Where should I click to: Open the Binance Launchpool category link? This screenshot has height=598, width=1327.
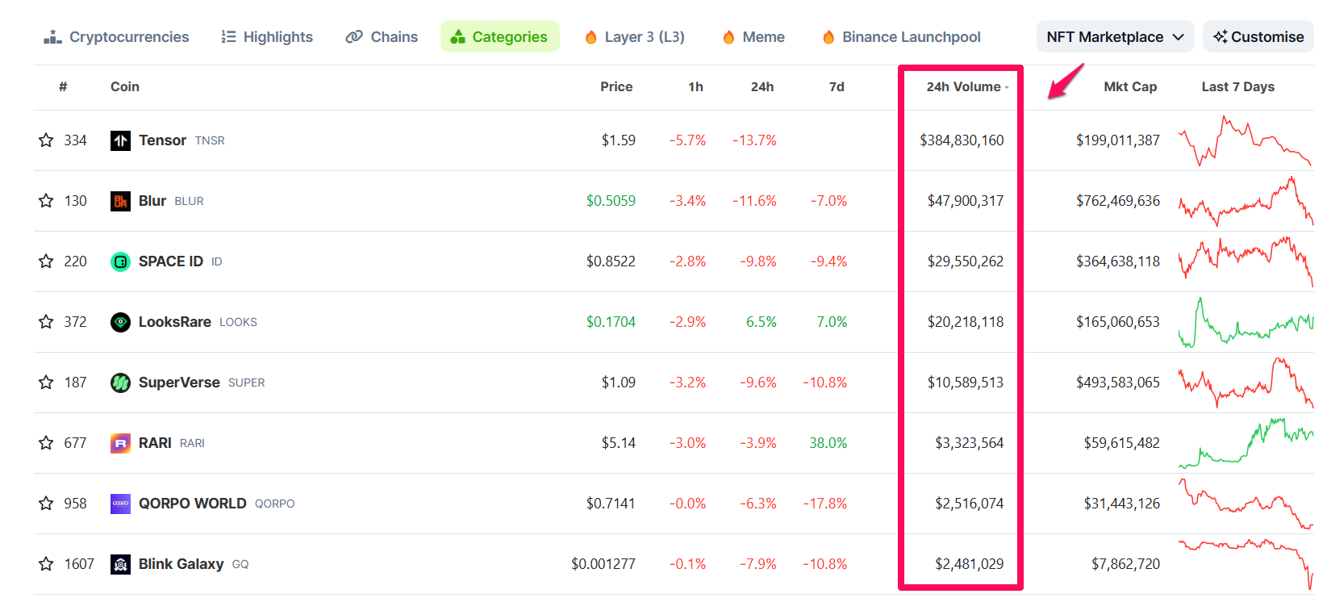[902, 37]
